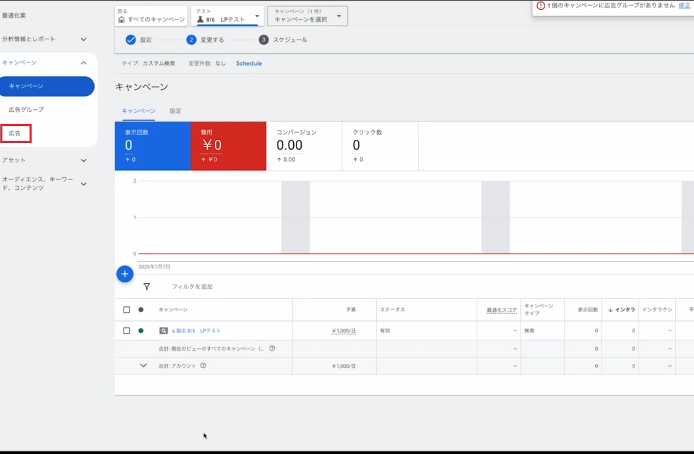Click the green status dot of LPテスト campaign
The width and height of the screenshot is (694, 454).
(141, 331)
